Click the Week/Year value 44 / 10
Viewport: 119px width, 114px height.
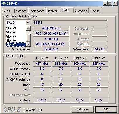99,49
